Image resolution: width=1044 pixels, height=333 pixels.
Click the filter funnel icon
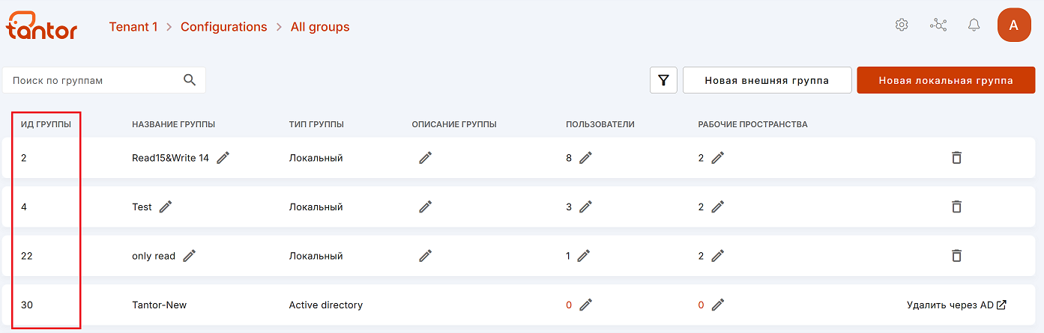(x=663, y=80)
